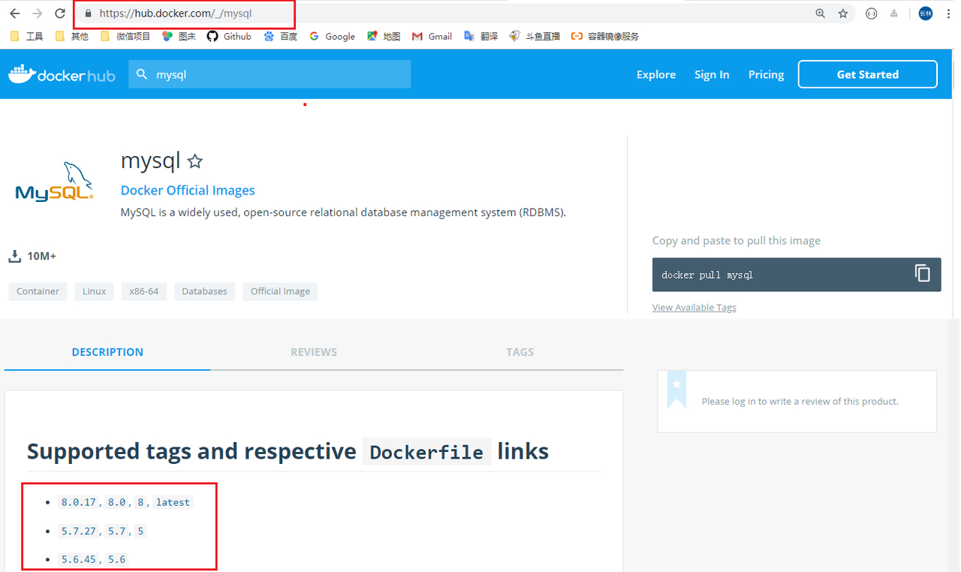The width and height of the screenshot is (961, 572).
Task: Star the mysql repository
Action: pos(194,161)
